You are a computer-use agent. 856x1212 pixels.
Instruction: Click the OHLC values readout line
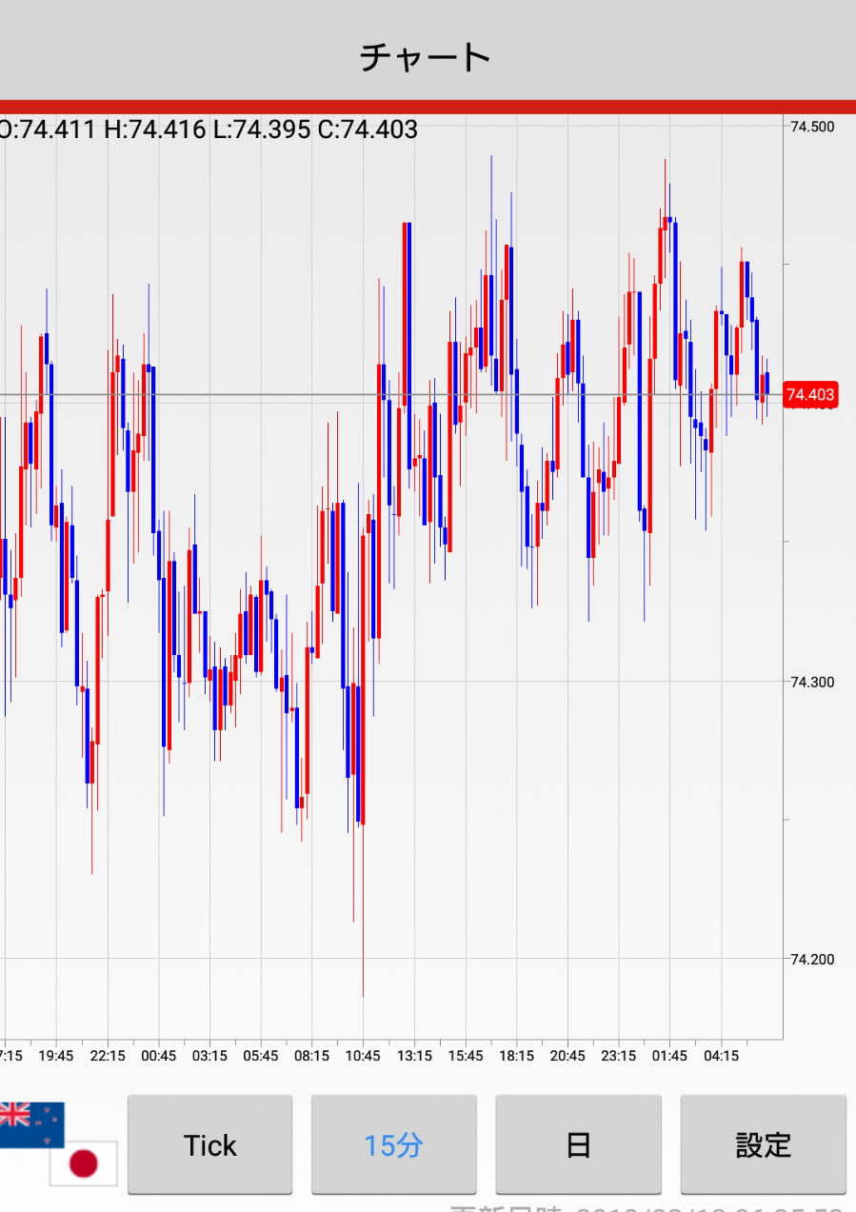point(208,129)
